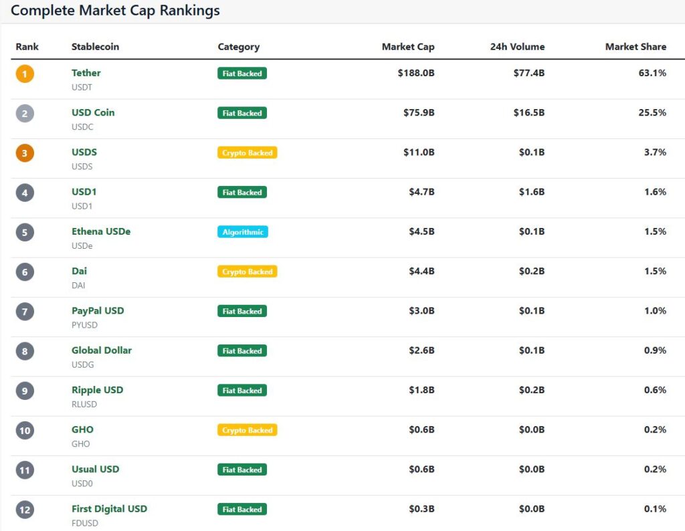
Task: Select the $16.5B volume value
Action: click(529, 112)
